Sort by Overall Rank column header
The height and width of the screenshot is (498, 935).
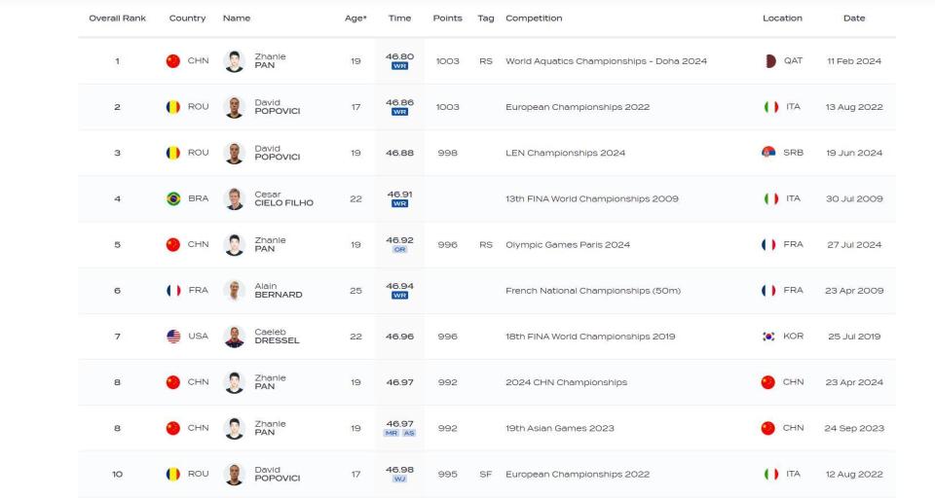(x=117, y=18)
